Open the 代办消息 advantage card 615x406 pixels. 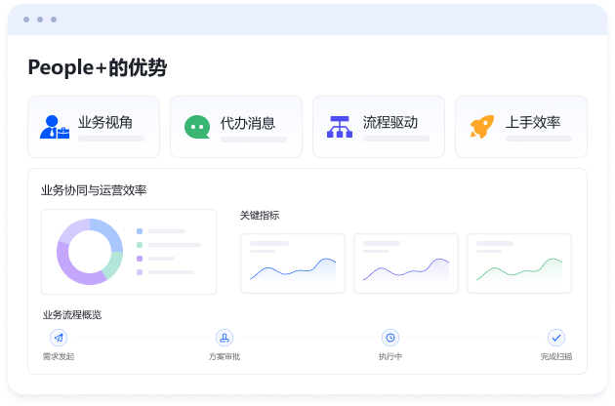(236, 127)
